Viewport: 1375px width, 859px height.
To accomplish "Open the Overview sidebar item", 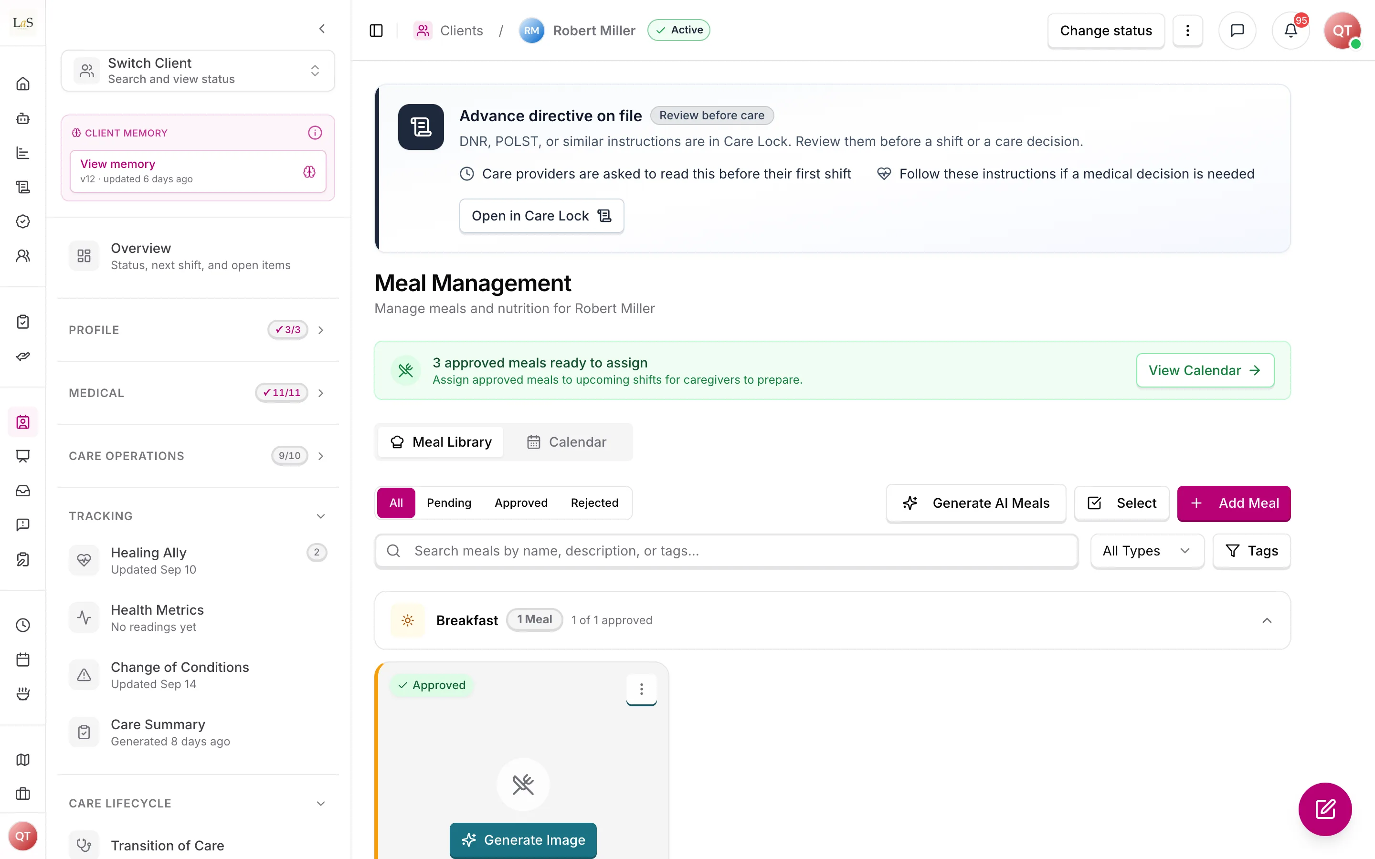I will tap(198, 256).
